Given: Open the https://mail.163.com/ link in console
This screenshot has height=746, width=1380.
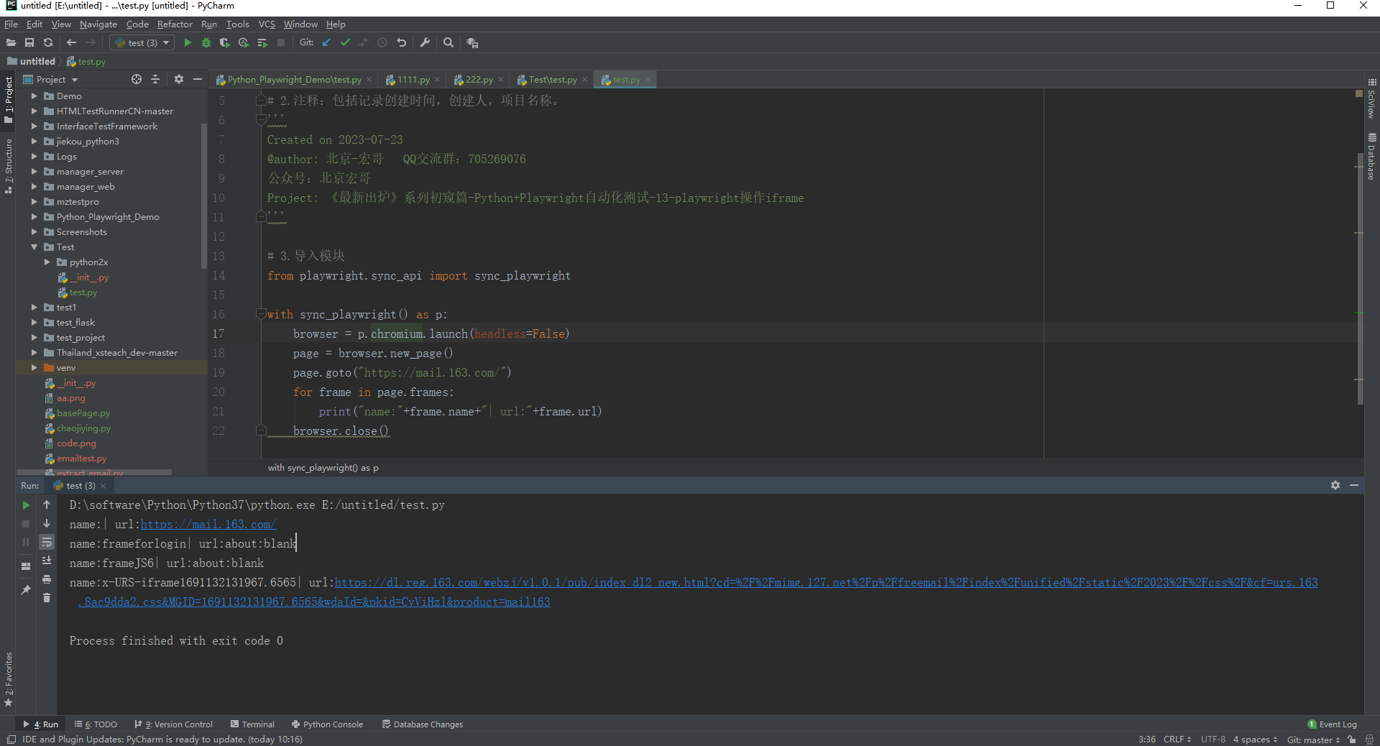Looking at the screenshot, I should click(208, 525).
